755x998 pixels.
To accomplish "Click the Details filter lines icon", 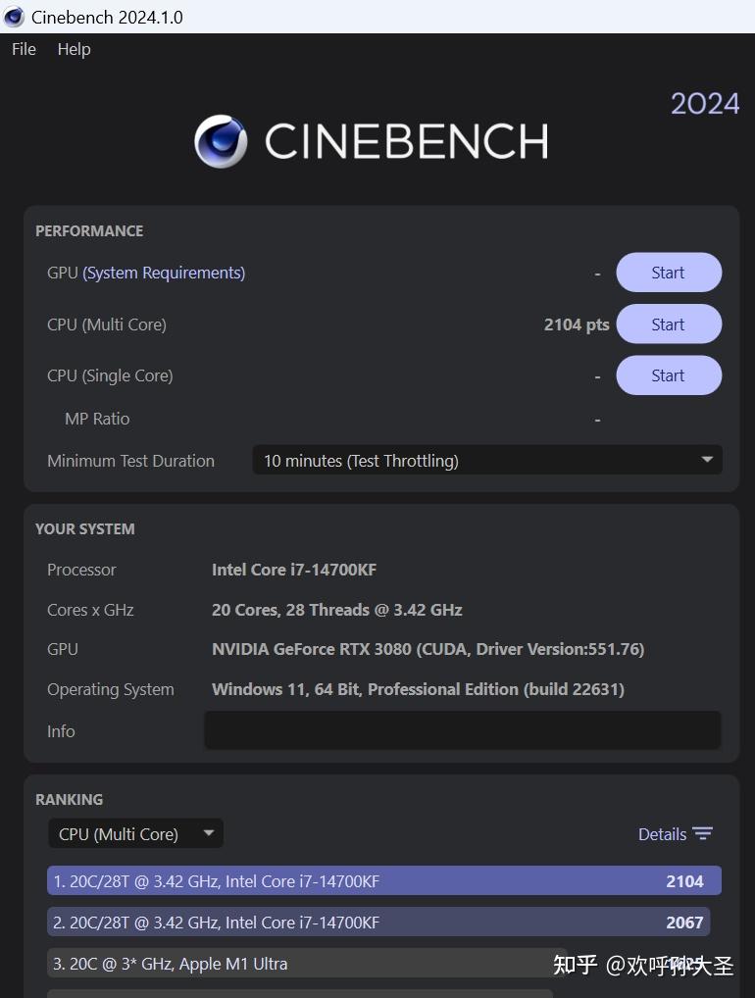I will 702,834.
